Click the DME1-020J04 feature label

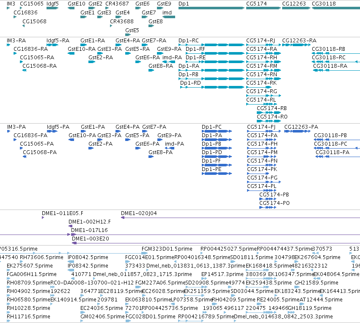pos(139,213)
